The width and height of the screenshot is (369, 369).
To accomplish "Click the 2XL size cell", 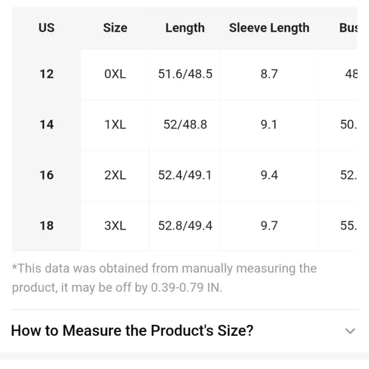I will point(115,175).
